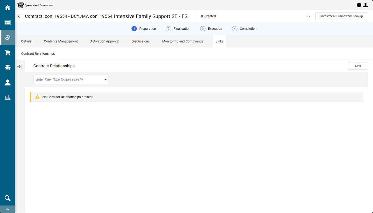Open the people group sidebar icon
This screenshot has width=373, height=213.
(8, 67)
